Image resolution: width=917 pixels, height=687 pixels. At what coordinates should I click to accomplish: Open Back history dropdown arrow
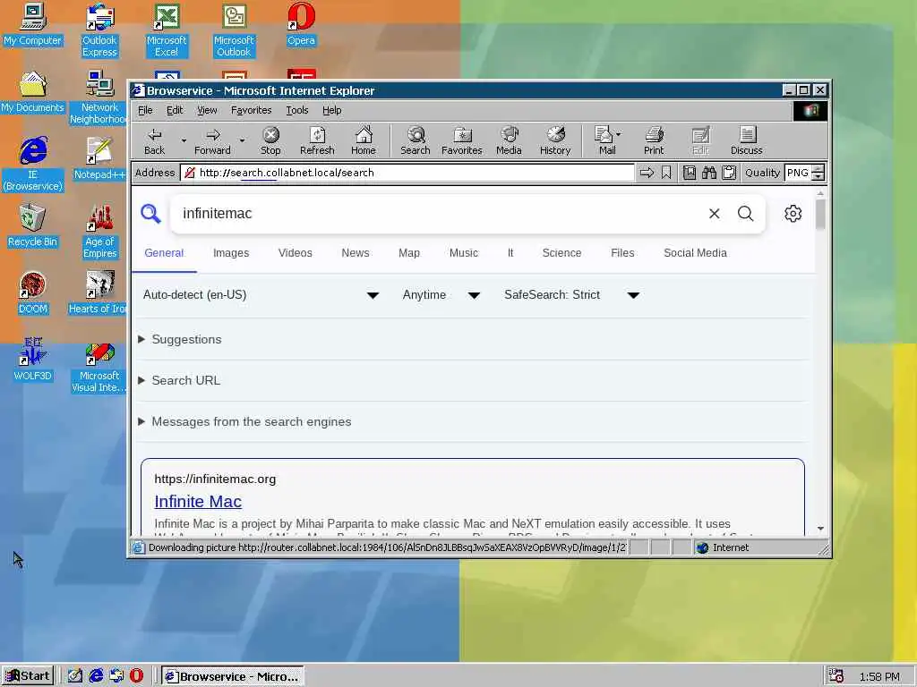183,140
